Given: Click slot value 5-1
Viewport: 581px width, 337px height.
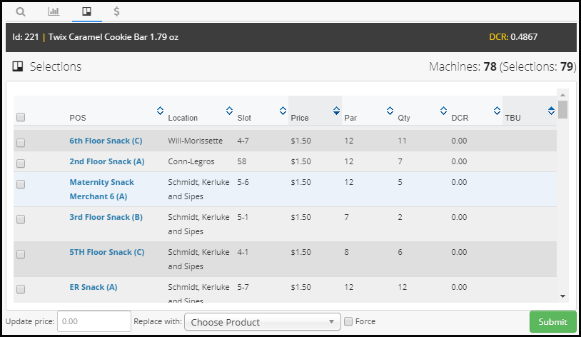Looking at the screenshot, I should click(243, 217).
